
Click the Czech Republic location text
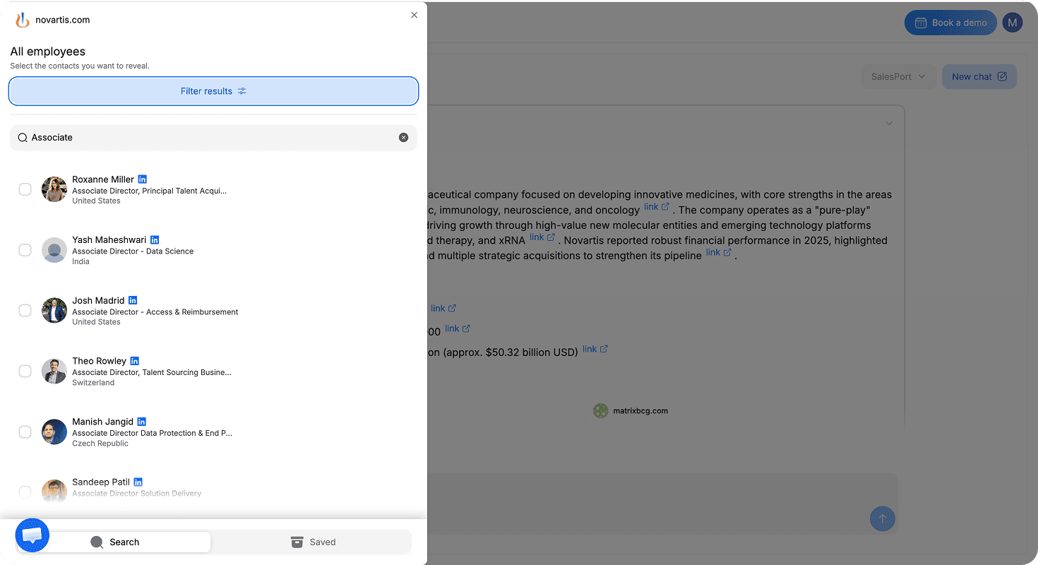(100, 444)
